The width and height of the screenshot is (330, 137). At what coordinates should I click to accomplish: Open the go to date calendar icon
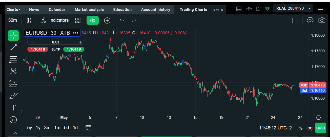click(88, 128)
